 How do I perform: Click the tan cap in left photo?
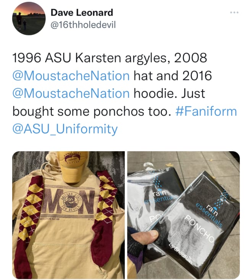74,167
